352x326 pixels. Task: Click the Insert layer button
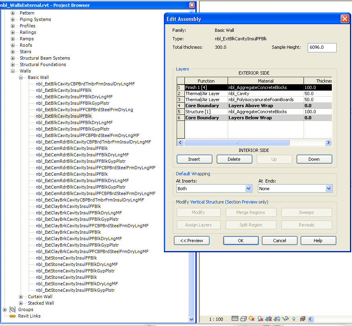point(195,159)
